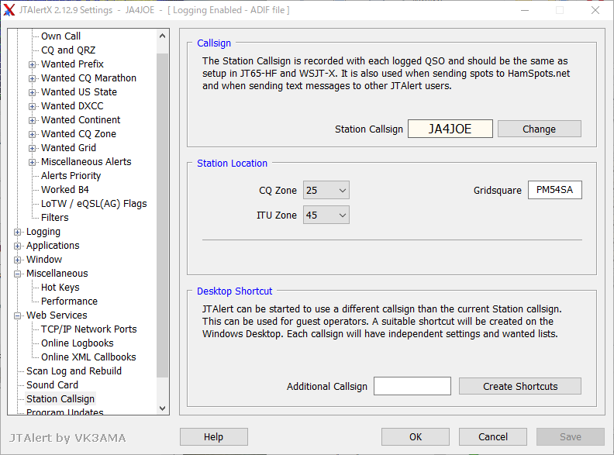The width and height of the screenshot is (614, 455).
Task: Click the tree scrollbar down arrow
Action: point(163,408)
